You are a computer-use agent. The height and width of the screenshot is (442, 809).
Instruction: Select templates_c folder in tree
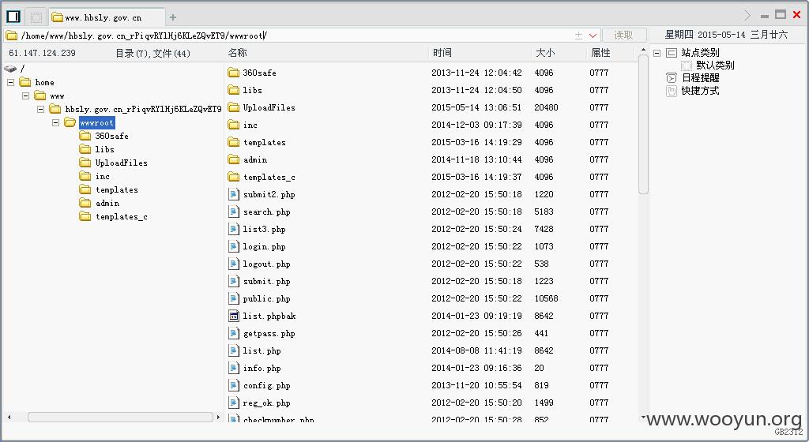coord(121,217)
